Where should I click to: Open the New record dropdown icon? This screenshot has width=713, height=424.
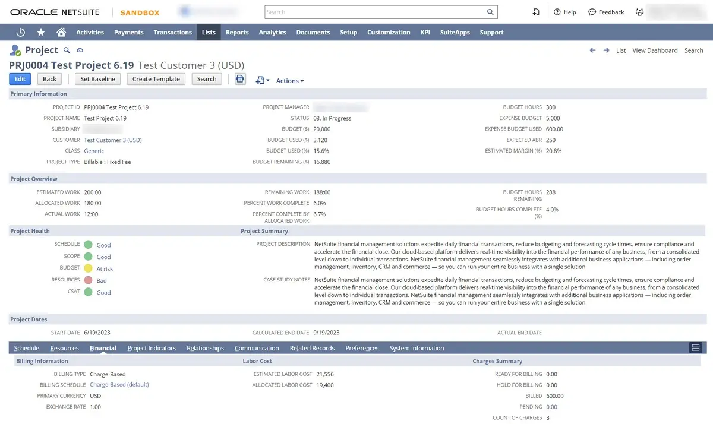pos(263,80)
